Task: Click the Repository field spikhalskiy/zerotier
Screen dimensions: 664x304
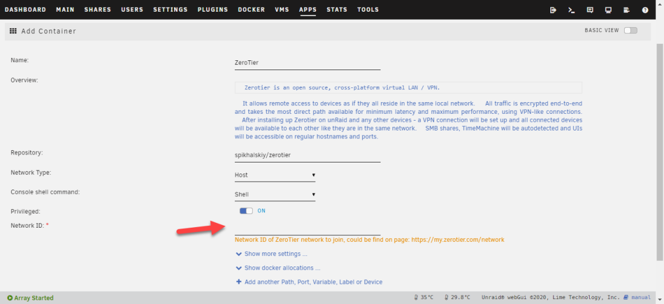Action: (307, 156)
